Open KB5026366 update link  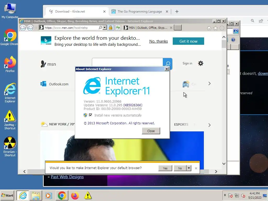coord(133,105)
